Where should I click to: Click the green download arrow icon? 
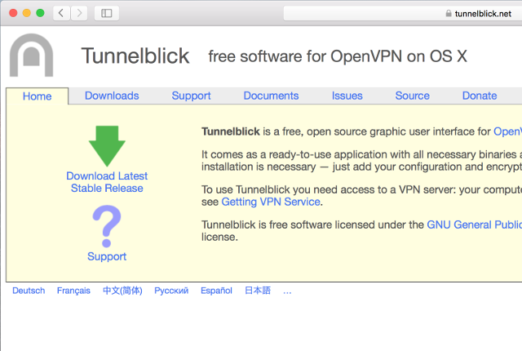107,146
